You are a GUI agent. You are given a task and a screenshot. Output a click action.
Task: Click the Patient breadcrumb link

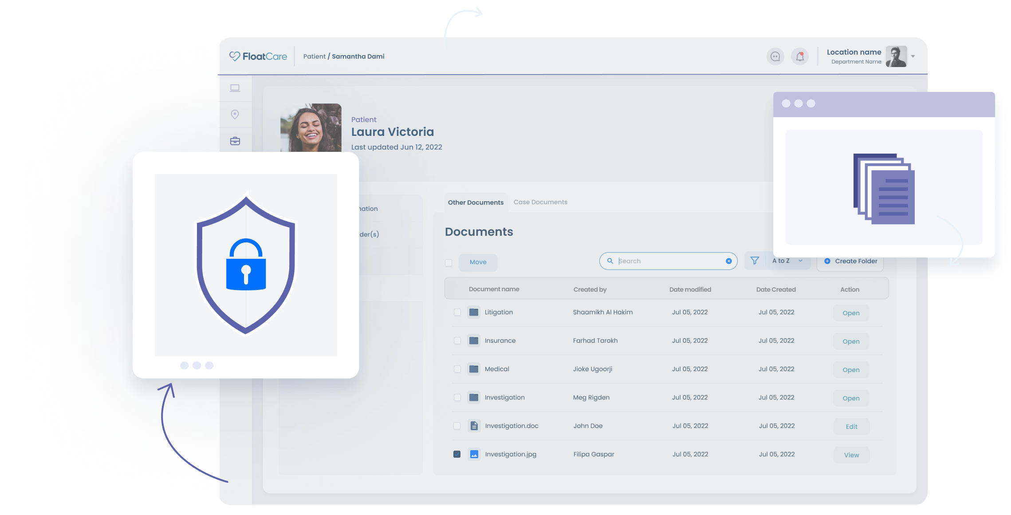(314, 56)
